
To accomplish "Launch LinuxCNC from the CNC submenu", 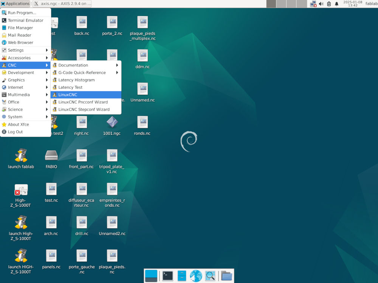I will tap(86, 95).
